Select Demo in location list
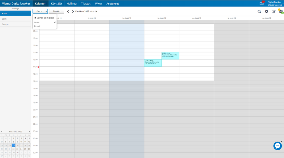284x158 pixels. coord(45,22)
